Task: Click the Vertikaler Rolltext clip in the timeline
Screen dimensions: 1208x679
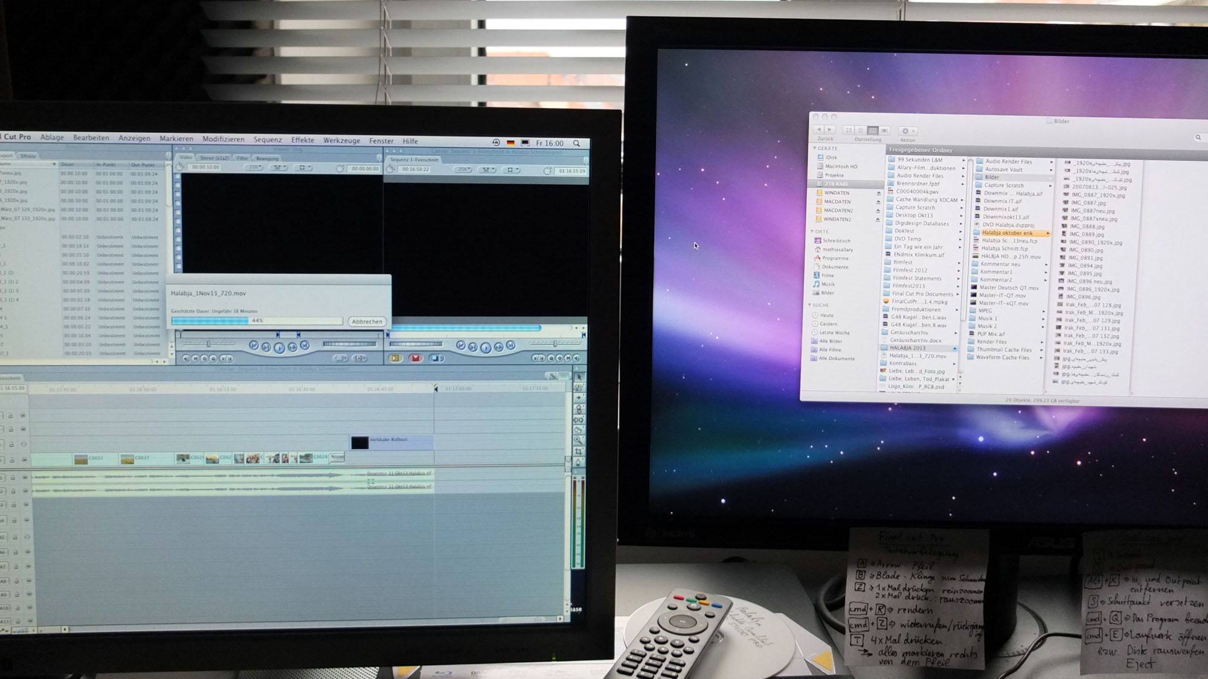Action: coord(393,442)
